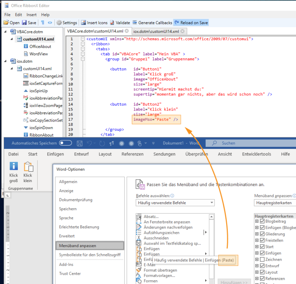Collapse the VBACore.dotm tree node
296x284 pixels.
tap(6, 32)
